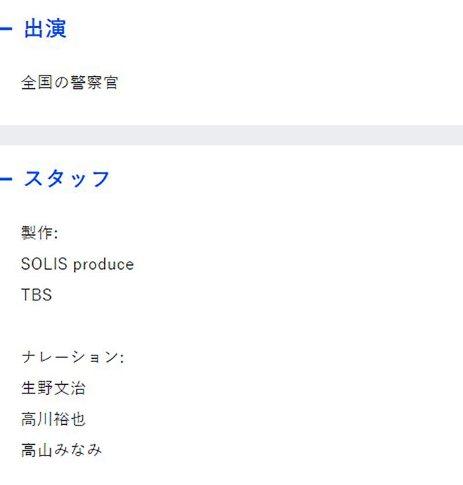Click the surname 生野 in the narrator list
The image size is (463, 485).
tap(37, 388)
